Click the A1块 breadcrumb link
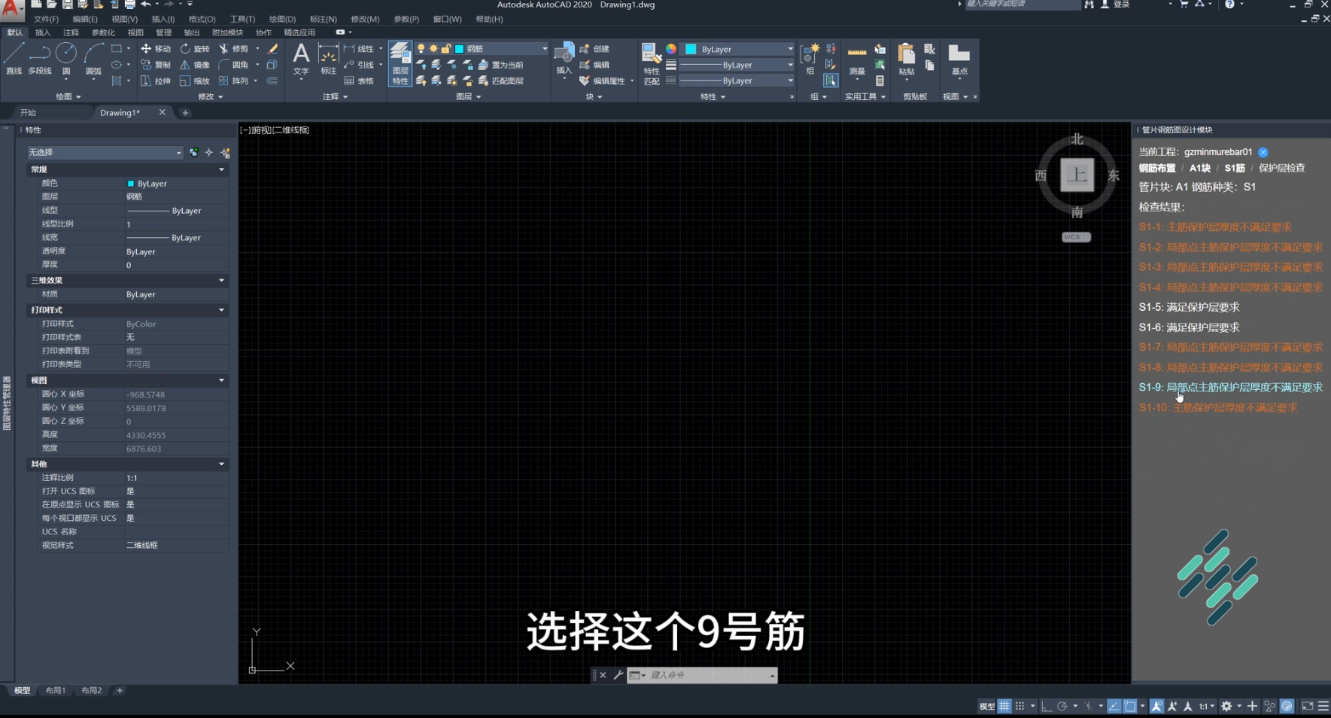 coord(1199,169)
